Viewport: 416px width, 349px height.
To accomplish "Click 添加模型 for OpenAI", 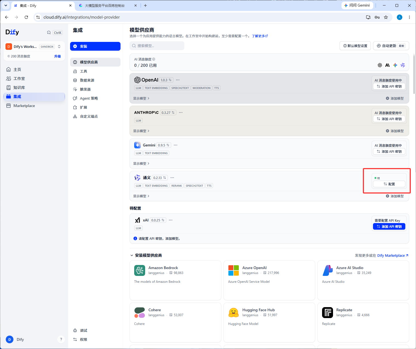I will click(395, 99).
